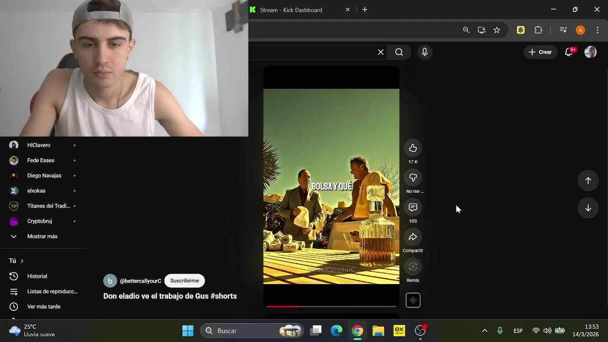Screen dimensions: 608x342
Task: Open Diego Navajas subscription channel
Action: [x=43, y=175]
